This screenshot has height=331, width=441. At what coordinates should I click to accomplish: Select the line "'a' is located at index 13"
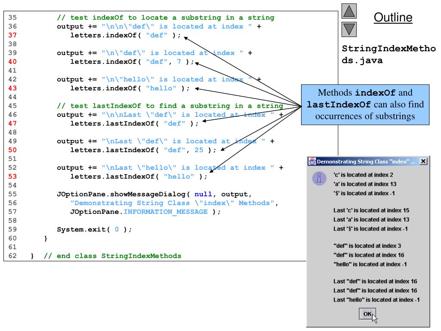pos(365,184)
